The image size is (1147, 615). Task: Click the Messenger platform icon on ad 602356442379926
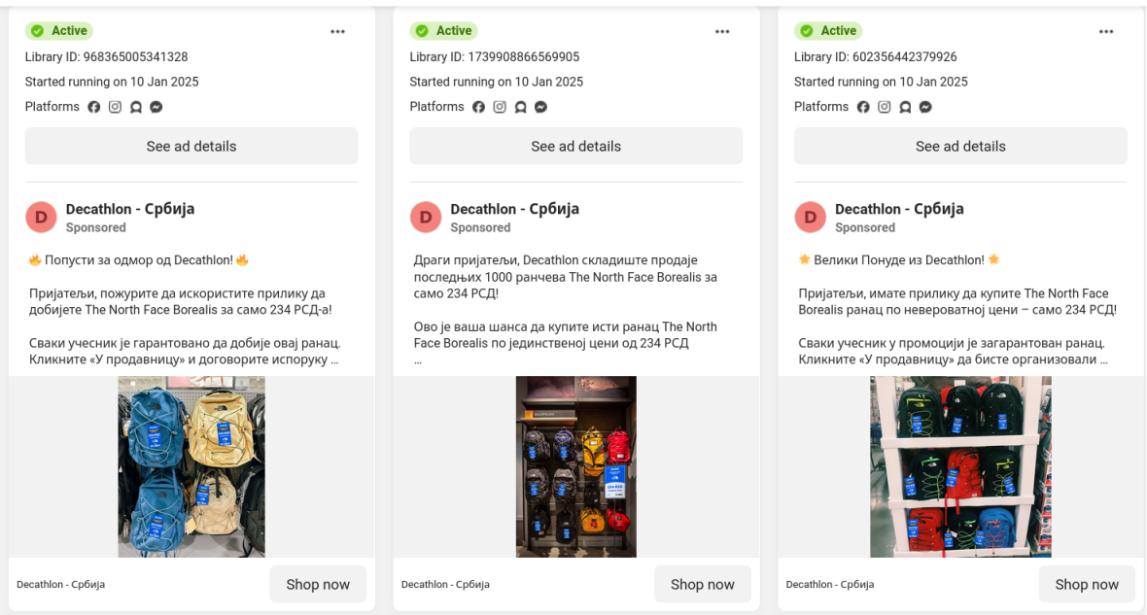point(925,107)
